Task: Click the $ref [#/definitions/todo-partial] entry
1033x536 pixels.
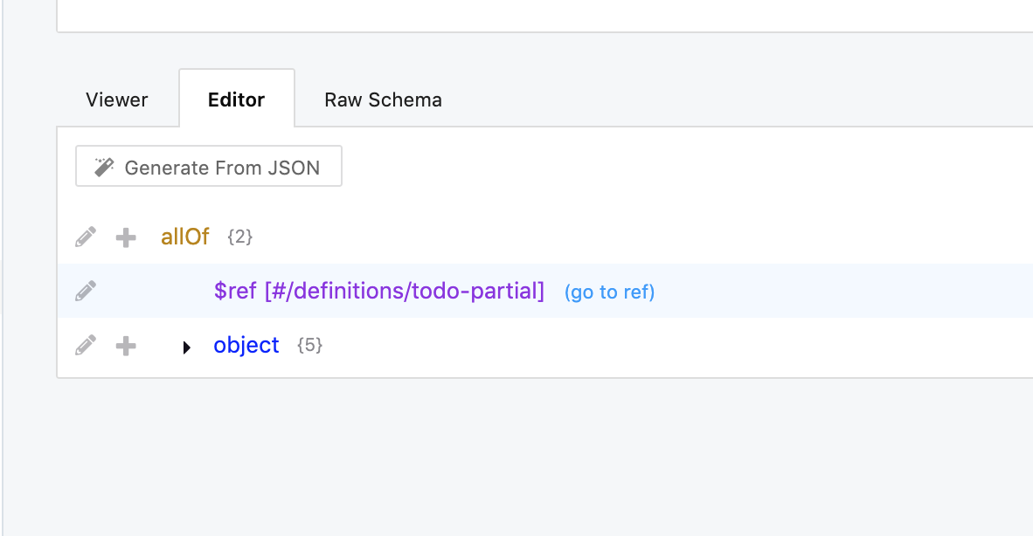Action: pyautogui.click(x=378, y=291)
